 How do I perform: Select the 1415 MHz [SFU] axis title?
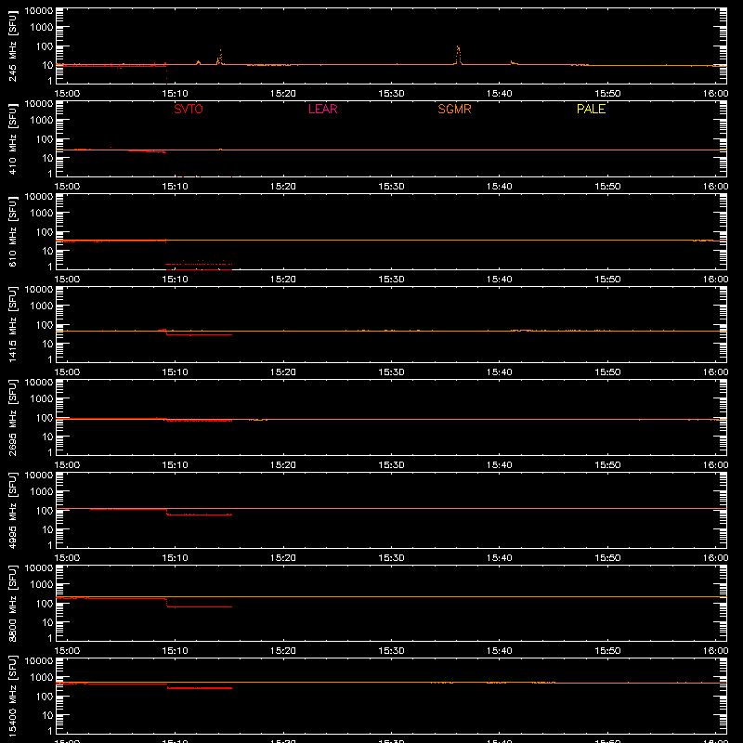13,324
